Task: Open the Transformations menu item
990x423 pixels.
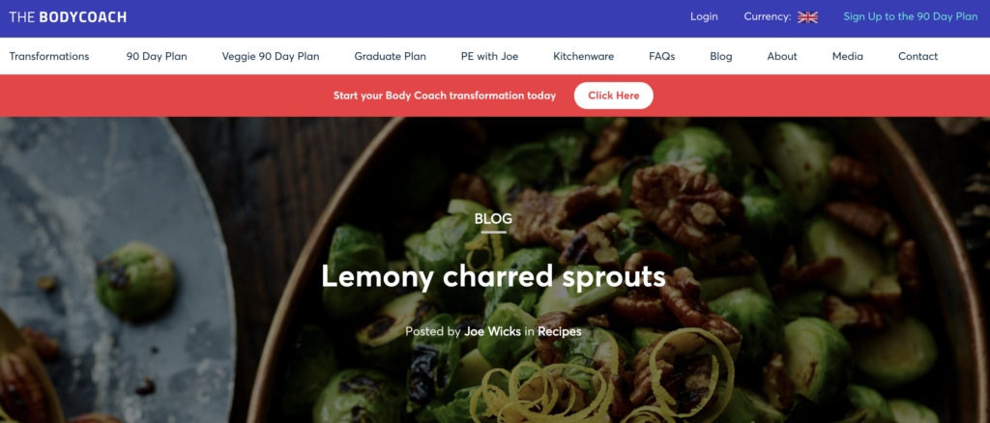Action: pos(49,56)
